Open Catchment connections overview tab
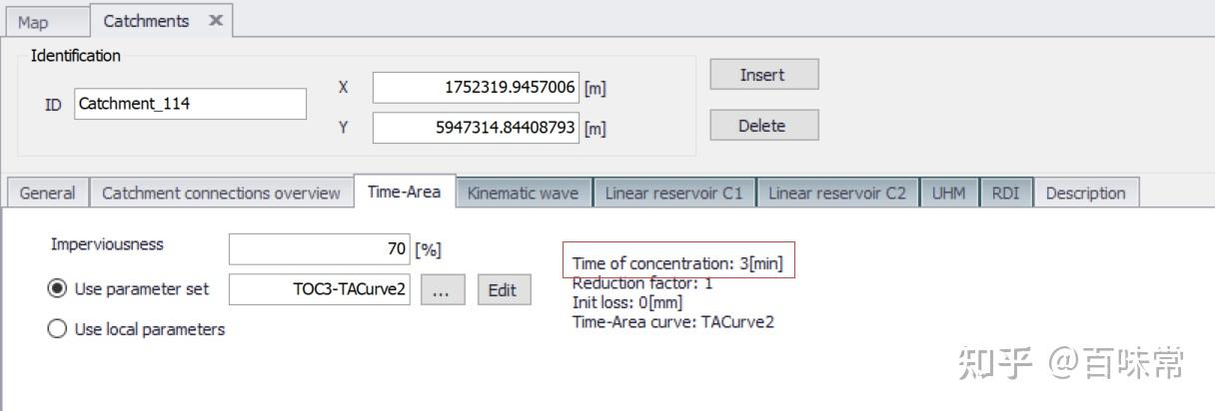The height and width of the screenshot is (411, 1215). point(221,194)
